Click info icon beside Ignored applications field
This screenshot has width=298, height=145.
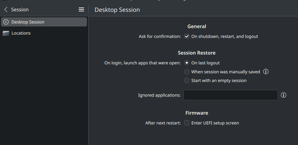click(283, 95)
